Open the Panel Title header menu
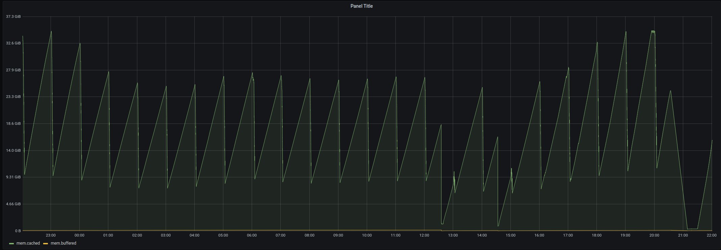Screen dimensions: 721x250 [361, 6]
